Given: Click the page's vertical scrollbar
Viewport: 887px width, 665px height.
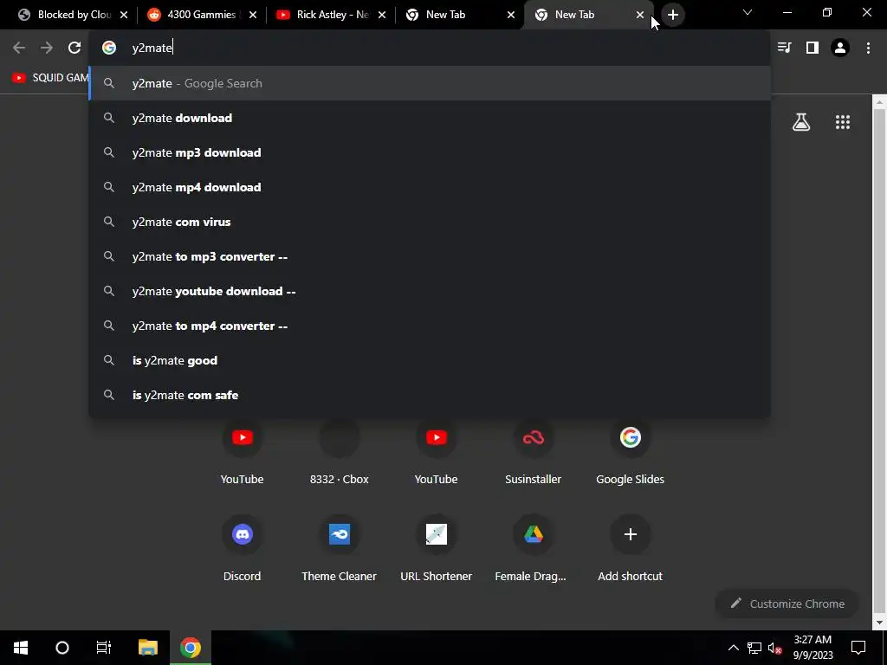Looking at the screenshot, I should click(x=879, y=362).
